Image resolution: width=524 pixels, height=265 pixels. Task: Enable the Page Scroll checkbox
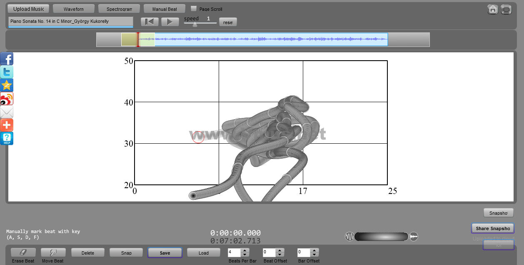point(194,9)
